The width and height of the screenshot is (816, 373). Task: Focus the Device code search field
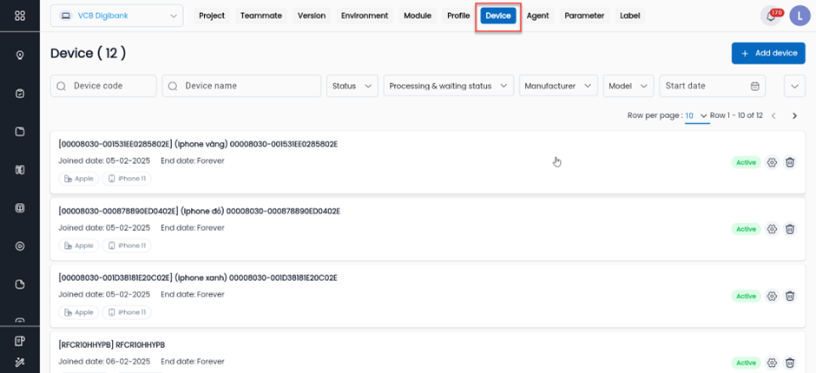pos(104,86)
